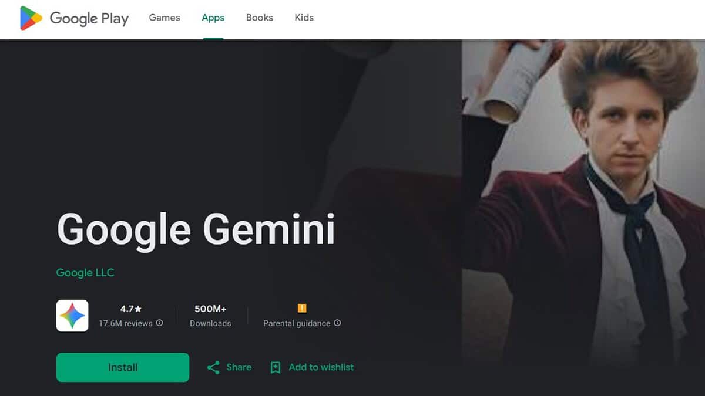Install the Google Gemini app

pos(123,367)
